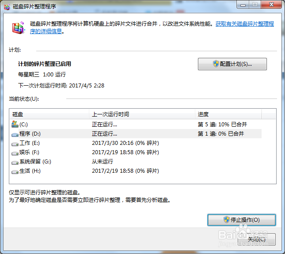The height and width of the screenshot is (254, 285).
Task: Close the dialog via 关闭(C) button
Action: point(257,239)
